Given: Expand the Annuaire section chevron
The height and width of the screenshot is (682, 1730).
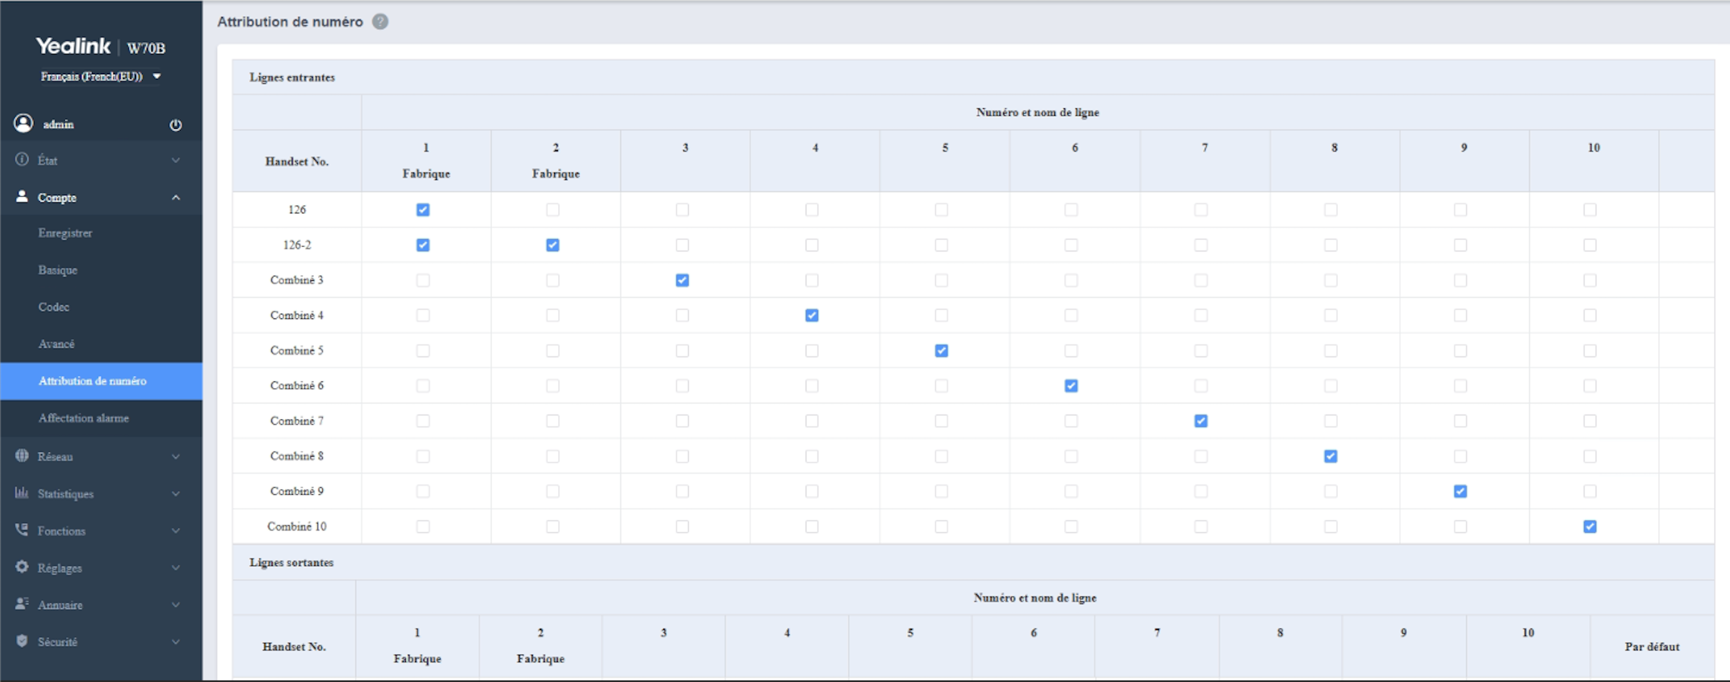Looking at the screenshot, I should [x=175, y=605].
